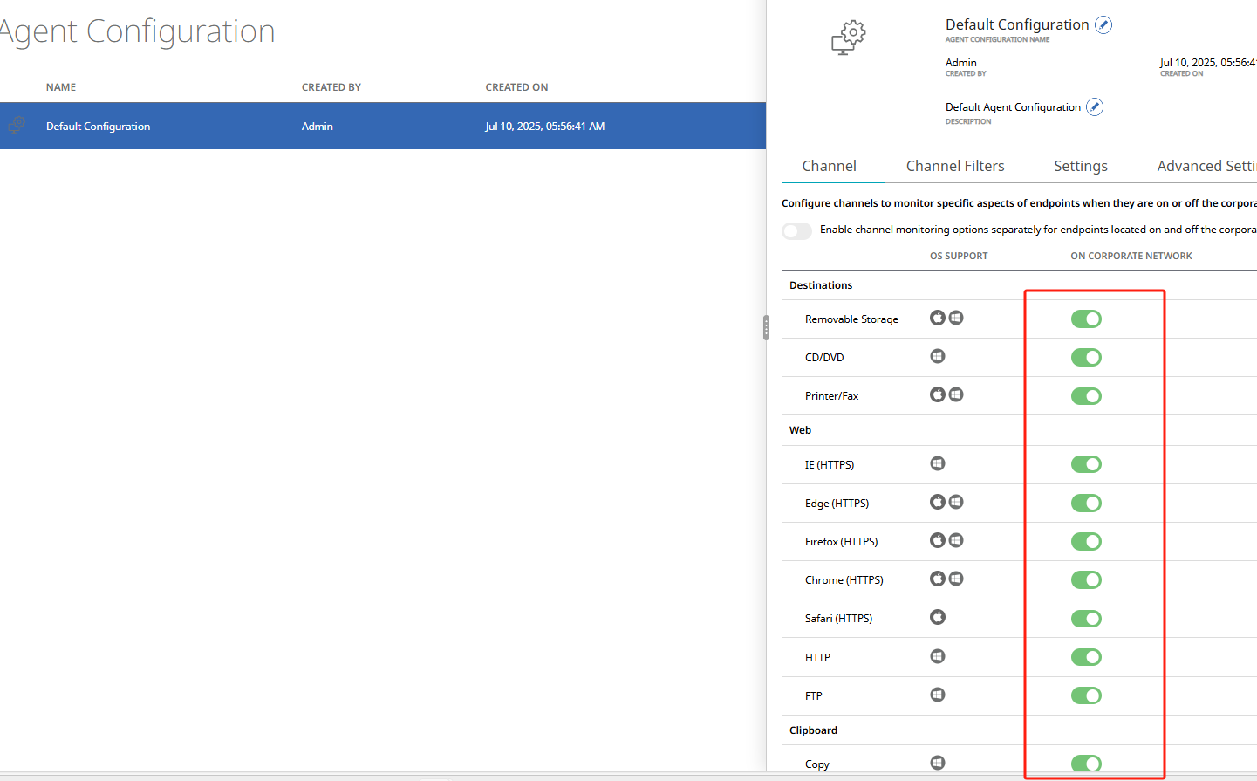Viewport: 1257px width, 781px height.
Task: Click Windows OS icon for Edge (HTTPS)
Action: 956,502
